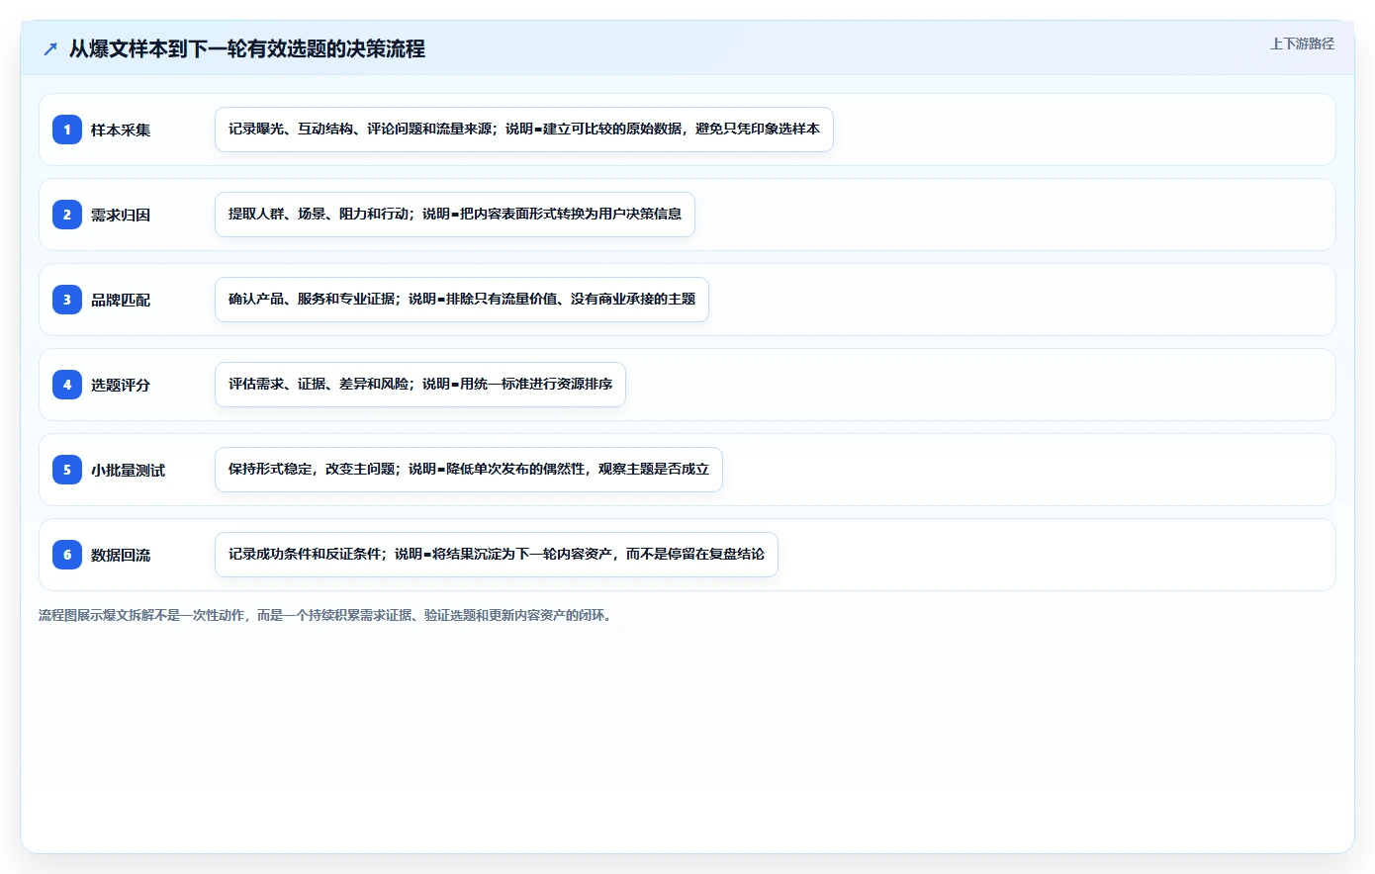
Task: Select the step 3 number badge
Action: point(67,300)
